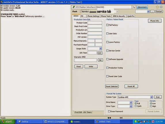Switch to the Word document taskbar item
The height and width of the screenshot is (124, 165).
(56, 122)
